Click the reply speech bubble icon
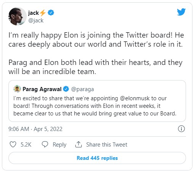Viewport: 194px width, 172px height. pos(45,144)
